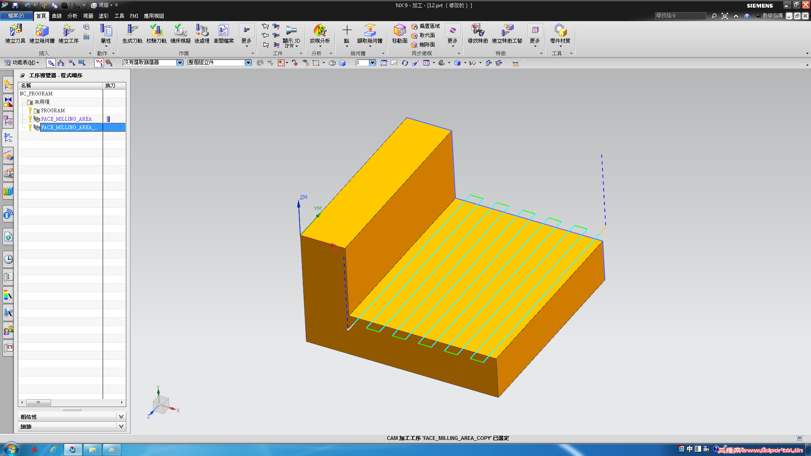Toggle Machine Tool View in the navigator toolbar
The width and height of the screenshot is (811, 456).
(61, 63)
